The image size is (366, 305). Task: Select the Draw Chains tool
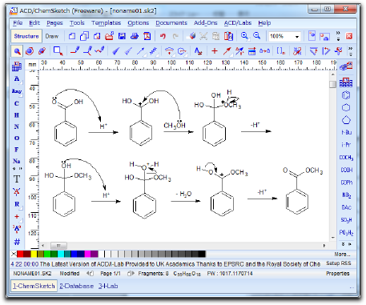pos(99,50)
